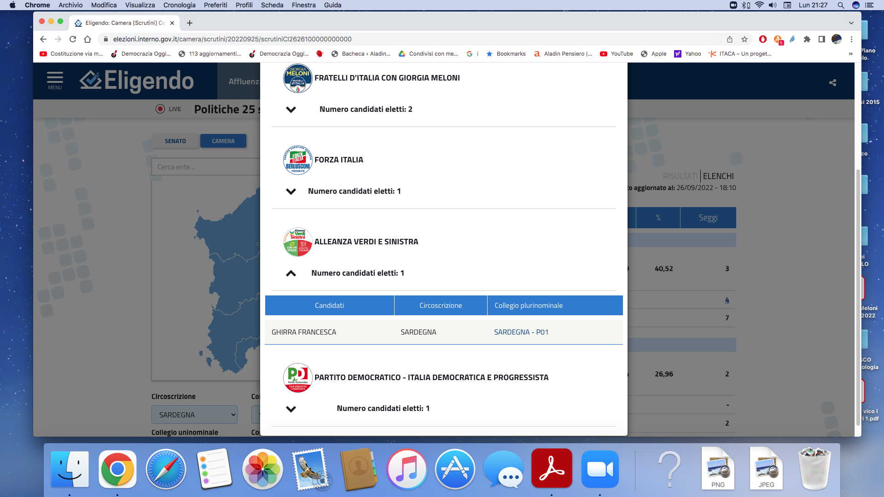Open Chrome three-dot menu
Screen dimensions: 884x497
click(851, 39)
